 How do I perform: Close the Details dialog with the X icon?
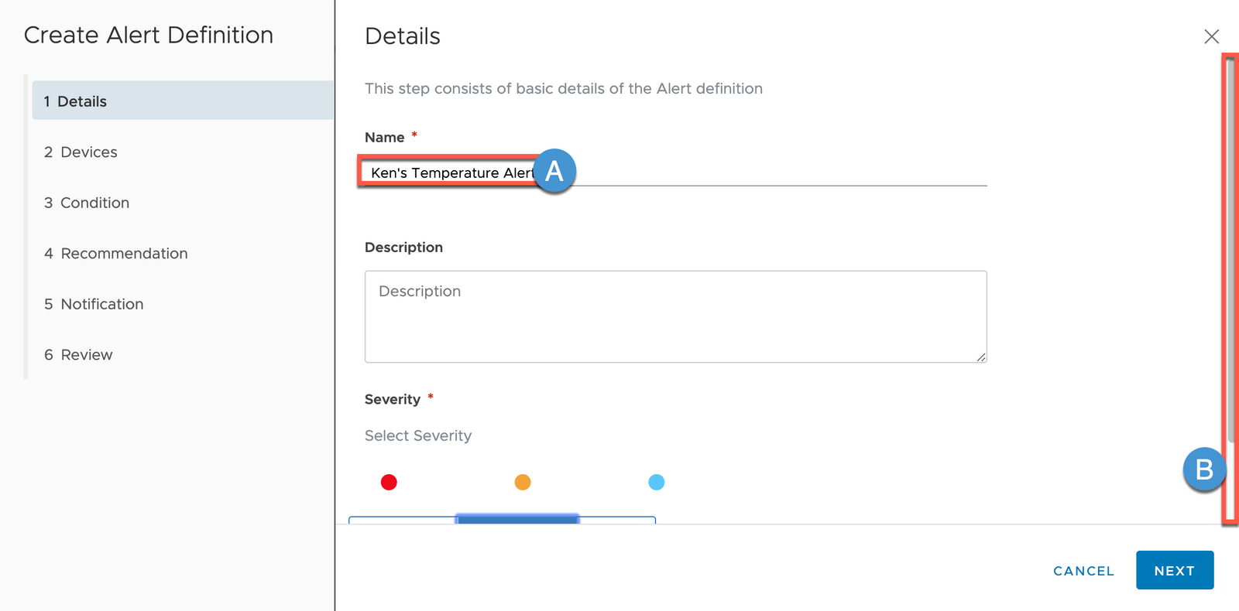coord(1211,36)
